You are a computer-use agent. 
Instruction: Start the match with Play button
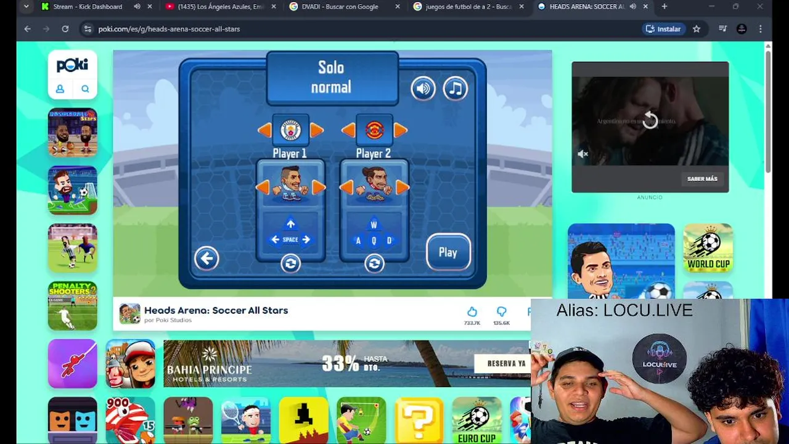pyautogui.click(x=448, y=252)
